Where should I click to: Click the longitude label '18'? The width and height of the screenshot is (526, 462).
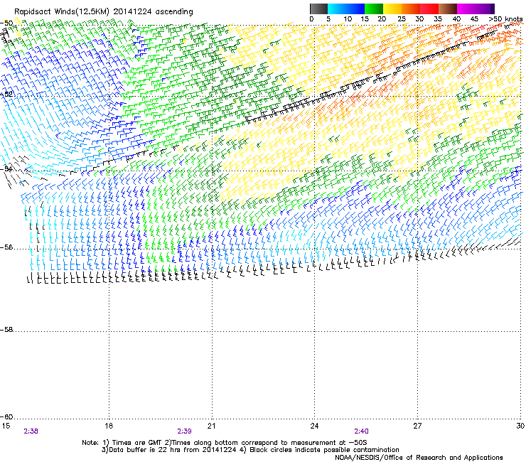[x=109, y=426]
